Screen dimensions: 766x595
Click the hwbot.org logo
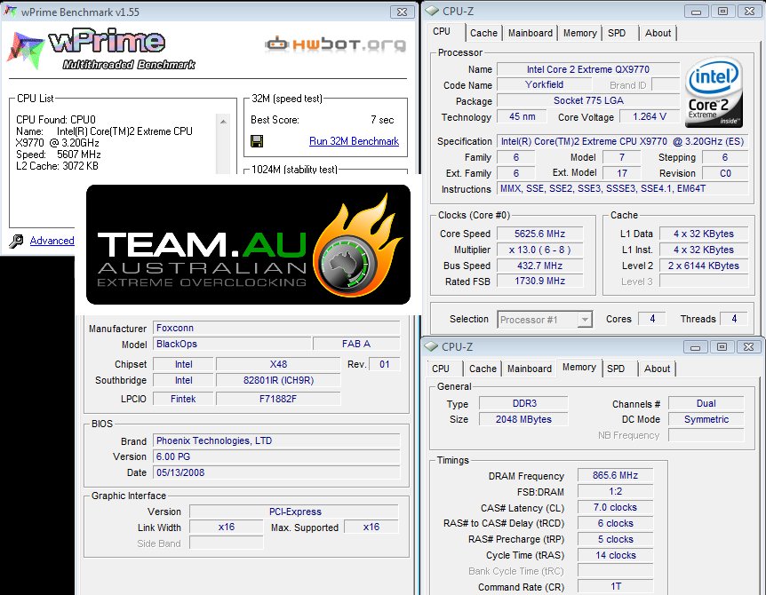point(335,44)
